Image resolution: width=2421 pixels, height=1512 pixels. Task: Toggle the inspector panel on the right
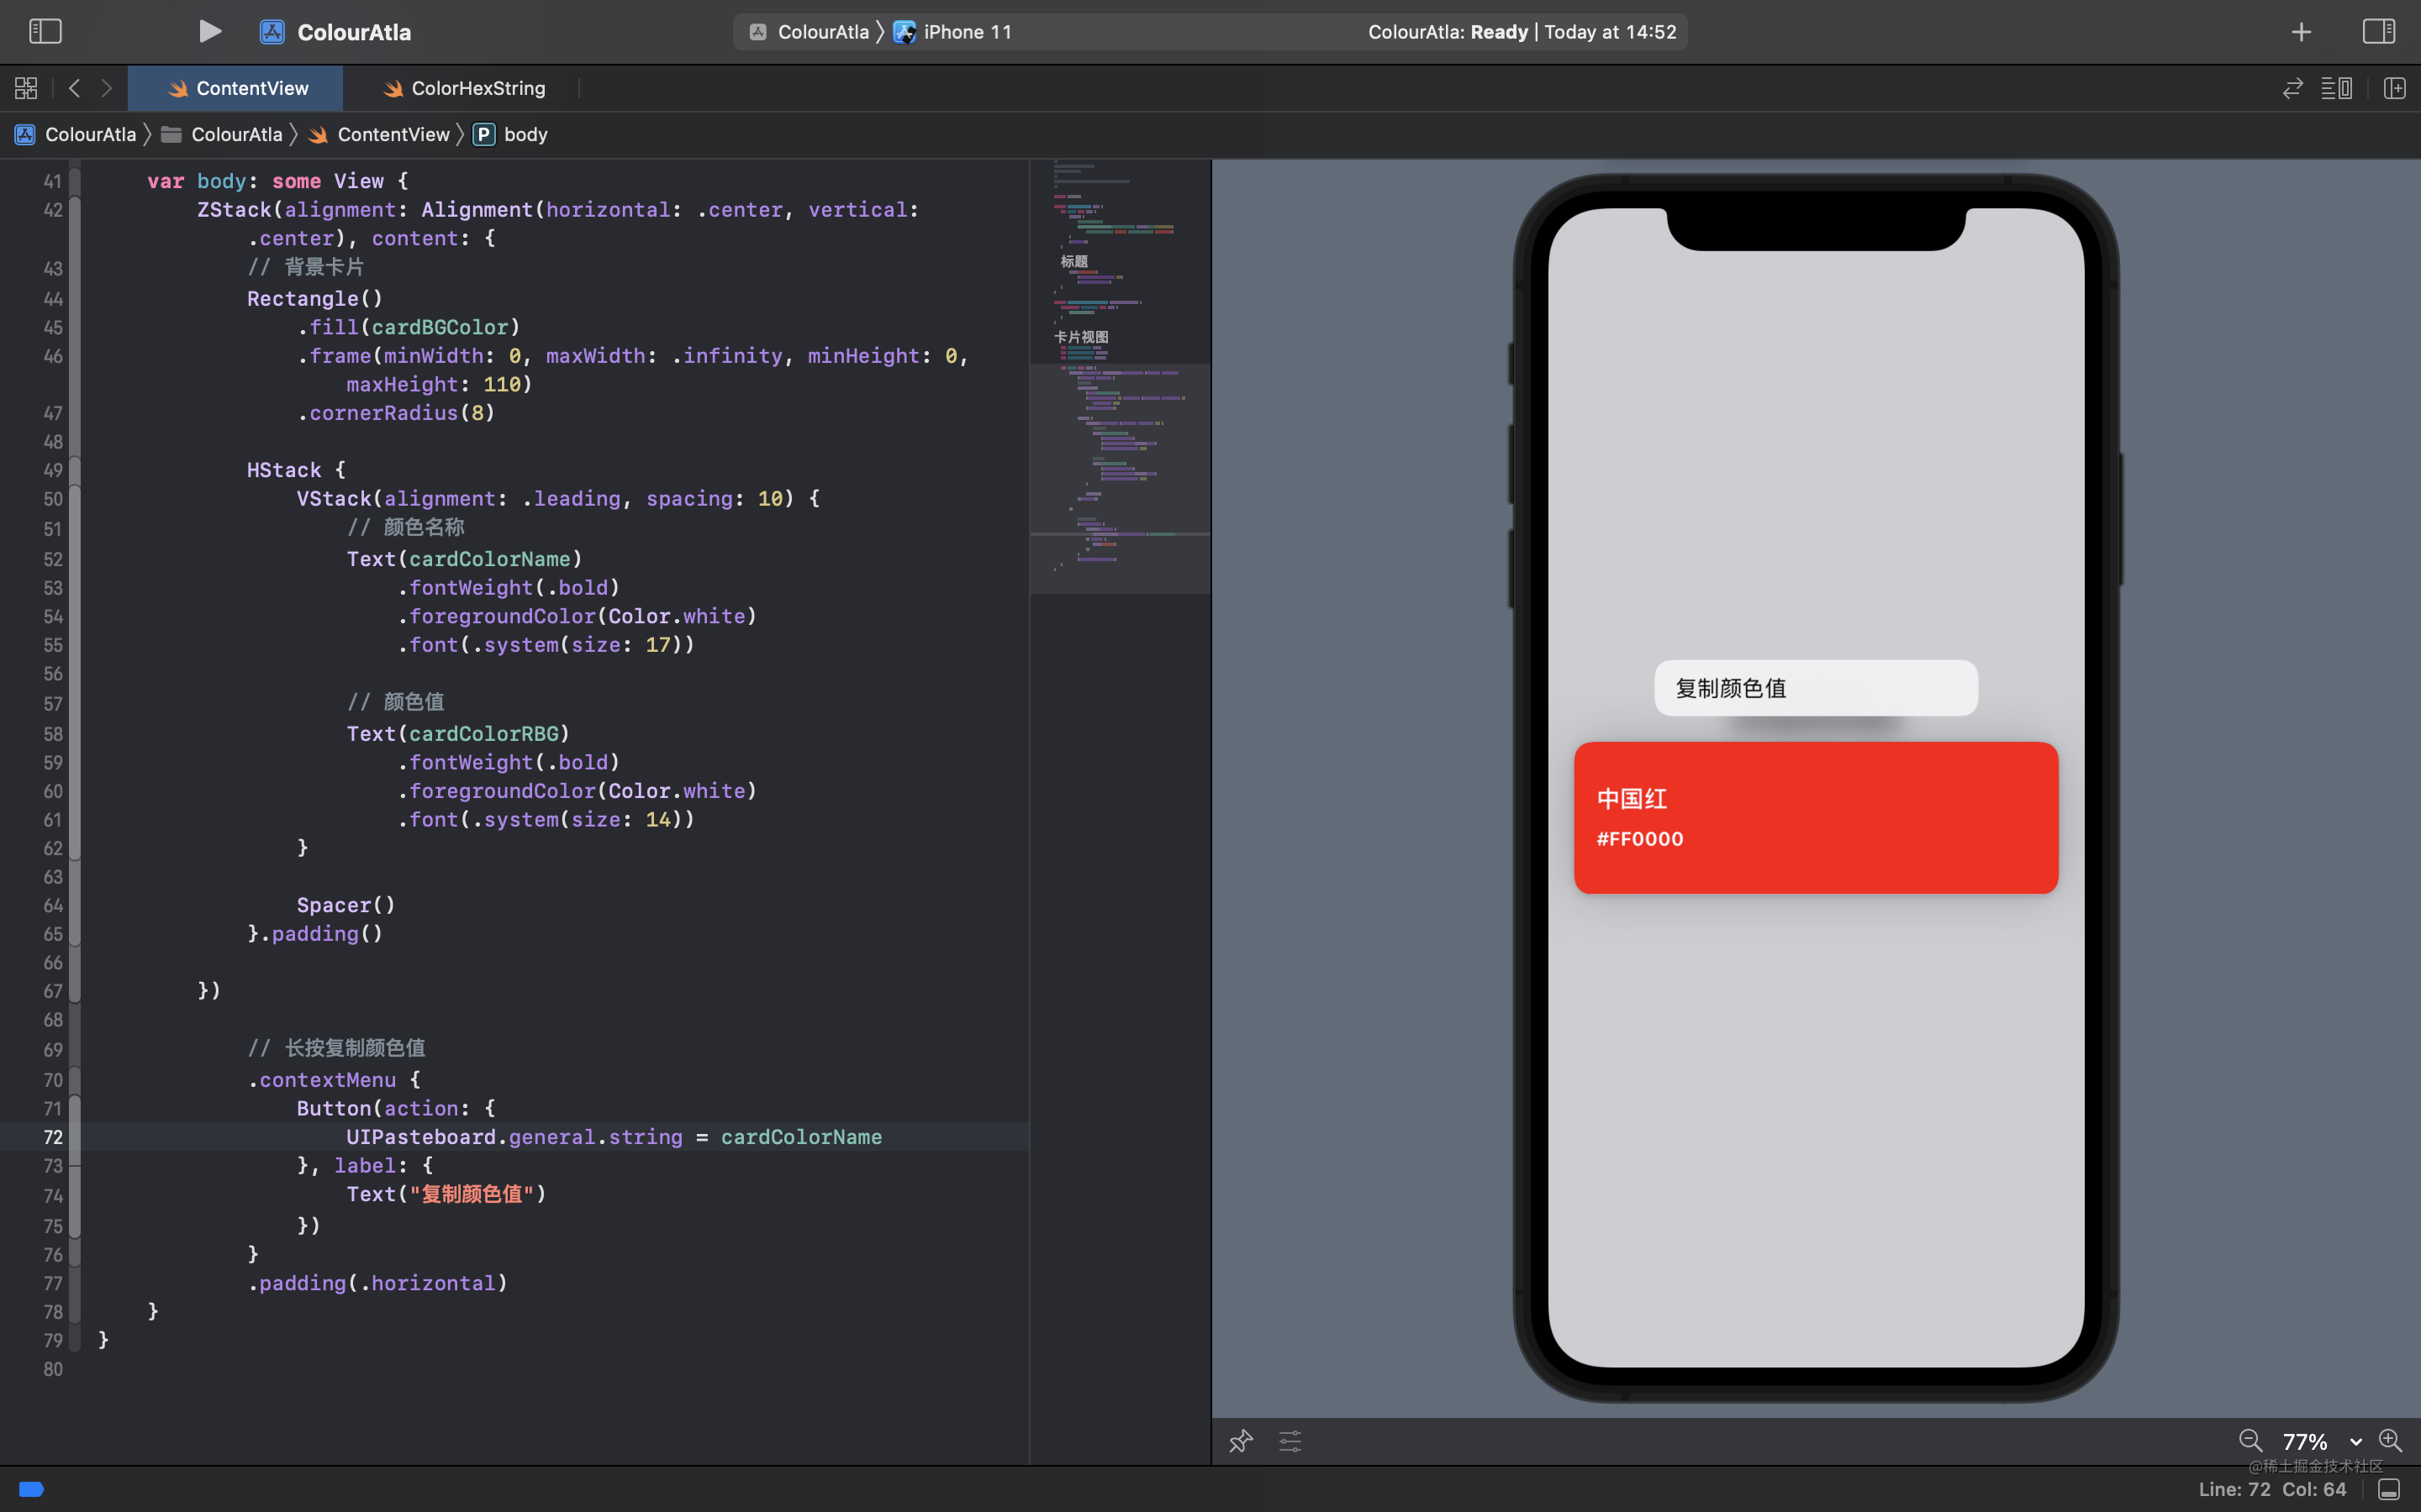click(x=2378, y=31)
